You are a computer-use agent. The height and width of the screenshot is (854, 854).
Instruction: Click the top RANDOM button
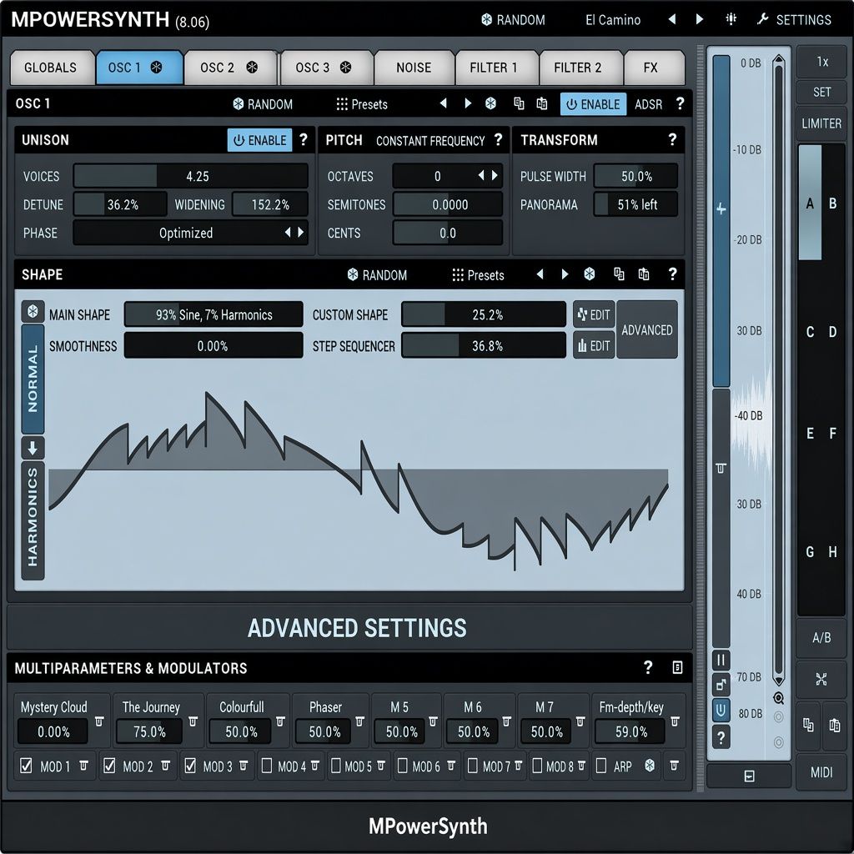(513, 20)
